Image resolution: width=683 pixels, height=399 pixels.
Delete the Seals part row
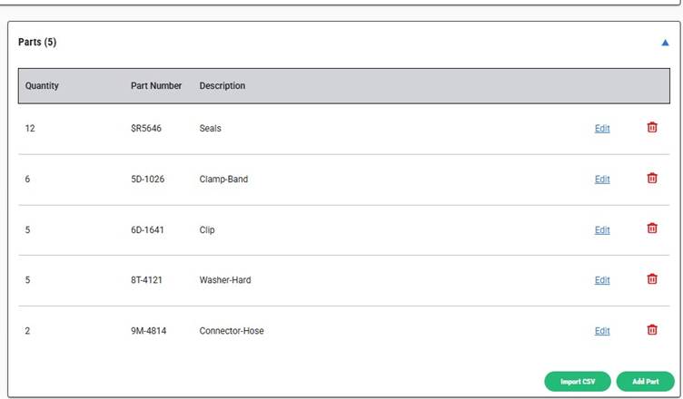pyautogui.click(x=651, y=128)
